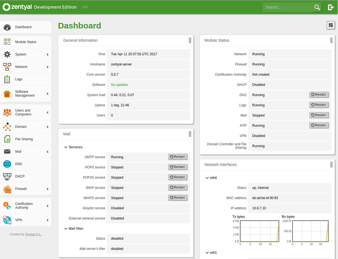The image size is (338, 259).
Task: Open Module Status from sidebar
Action: (x=26, y=42)
